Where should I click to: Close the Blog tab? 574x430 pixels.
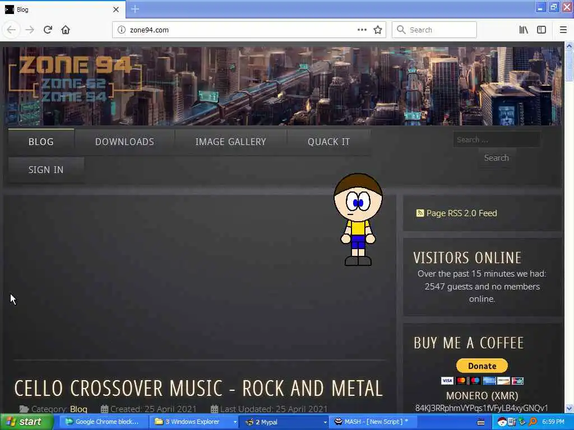tap(116, 10)
